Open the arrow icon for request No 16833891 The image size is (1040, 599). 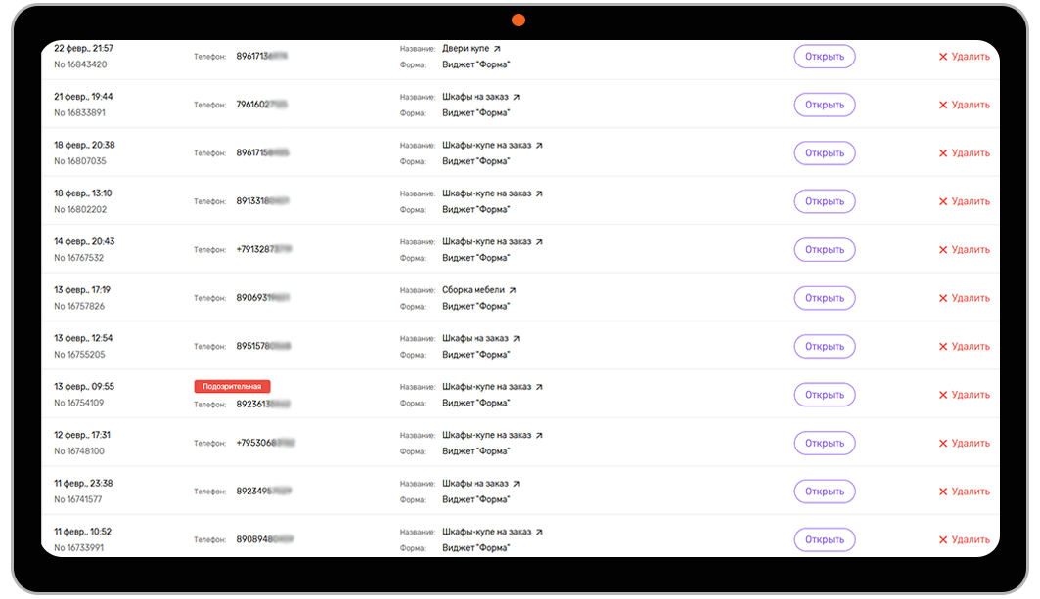coord(516,97)
